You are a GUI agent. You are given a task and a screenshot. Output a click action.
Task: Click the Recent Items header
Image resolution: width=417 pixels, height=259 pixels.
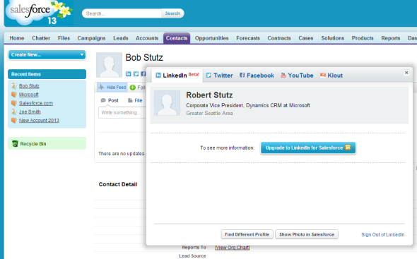coord(47,74)
